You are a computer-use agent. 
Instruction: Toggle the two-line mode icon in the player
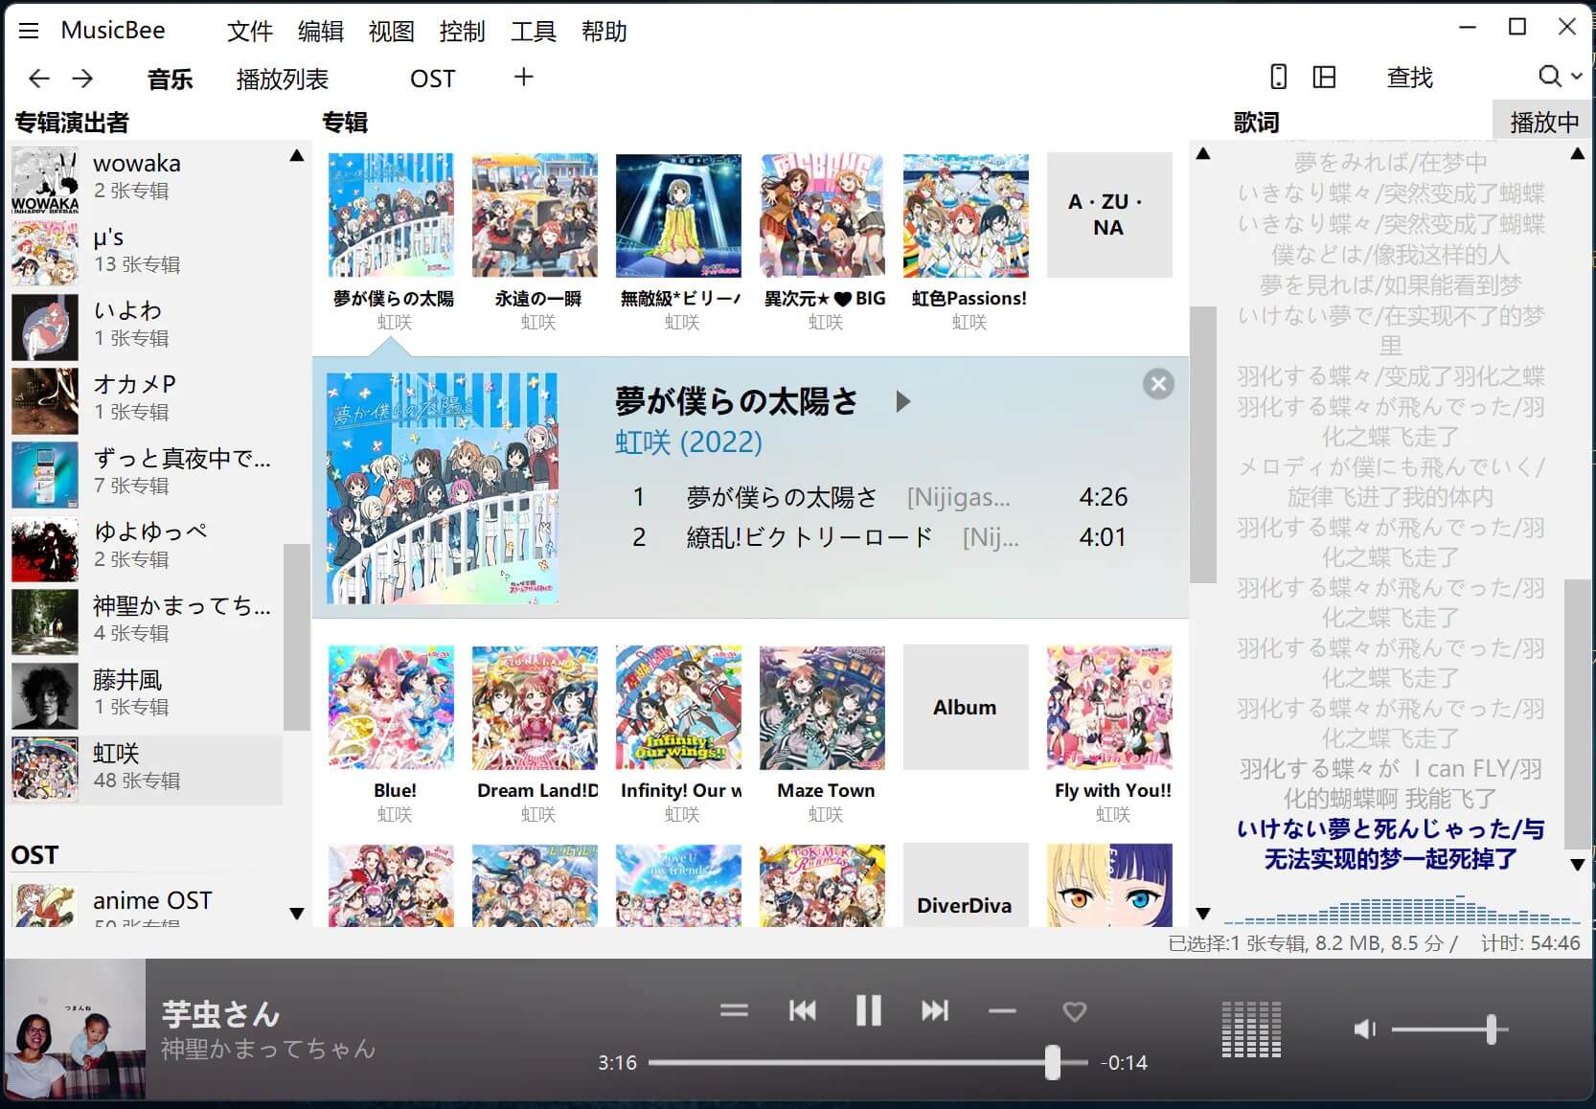734,1010
